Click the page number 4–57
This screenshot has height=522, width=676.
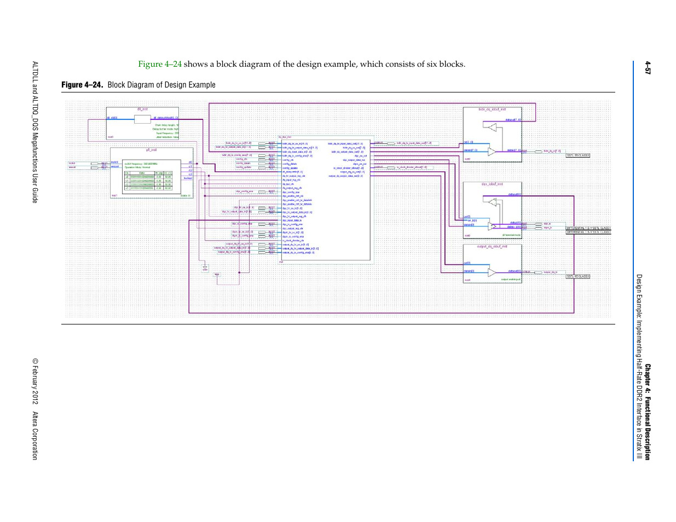[648, 68]
